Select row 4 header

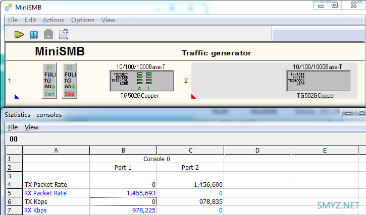click(14, 185)
